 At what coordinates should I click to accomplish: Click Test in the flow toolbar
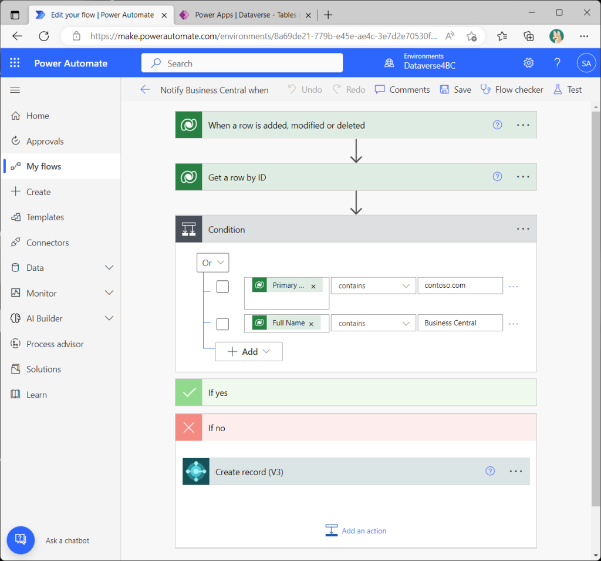tap(568, 90)
